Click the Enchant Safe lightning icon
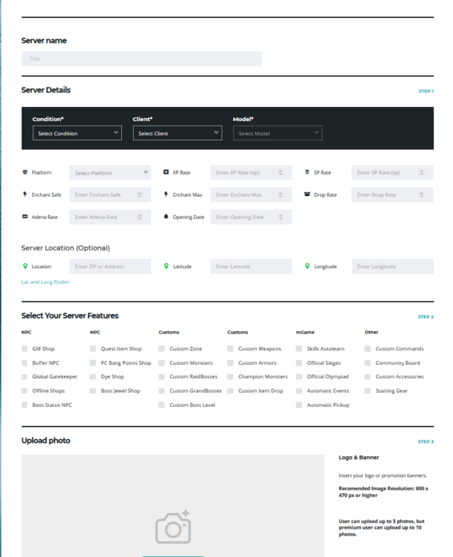453x557 pixels. point(25,195)
